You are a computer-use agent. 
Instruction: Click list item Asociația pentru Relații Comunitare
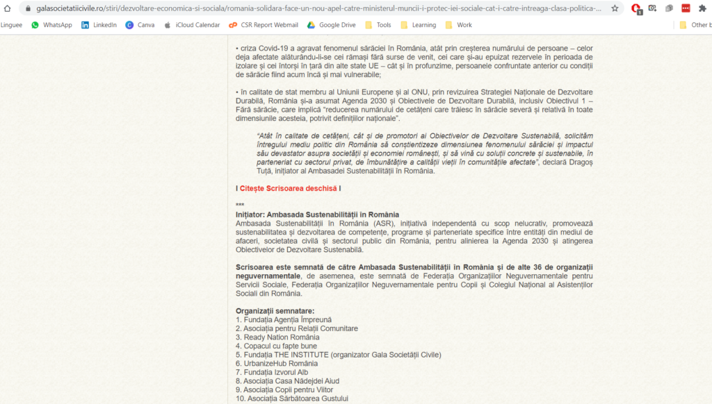[297, 328]
